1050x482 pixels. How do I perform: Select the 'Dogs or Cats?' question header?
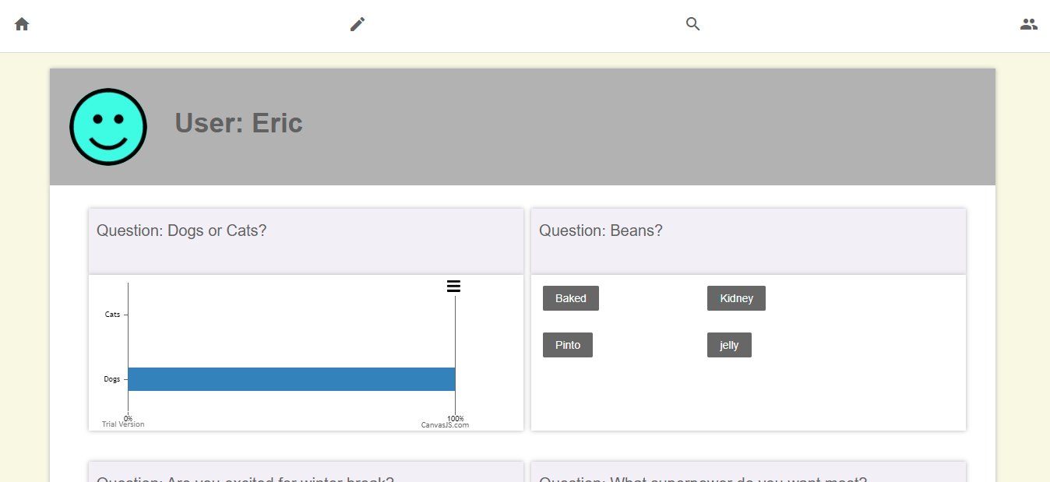click(181, 230)
